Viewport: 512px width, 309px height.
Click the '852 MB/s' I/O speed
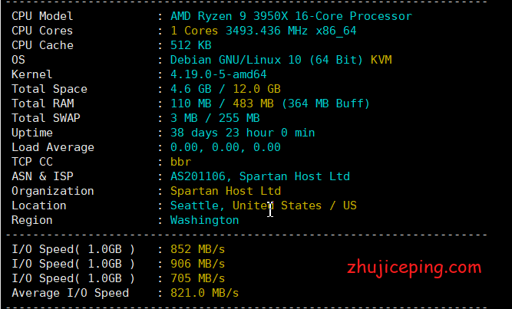point(198,249)
